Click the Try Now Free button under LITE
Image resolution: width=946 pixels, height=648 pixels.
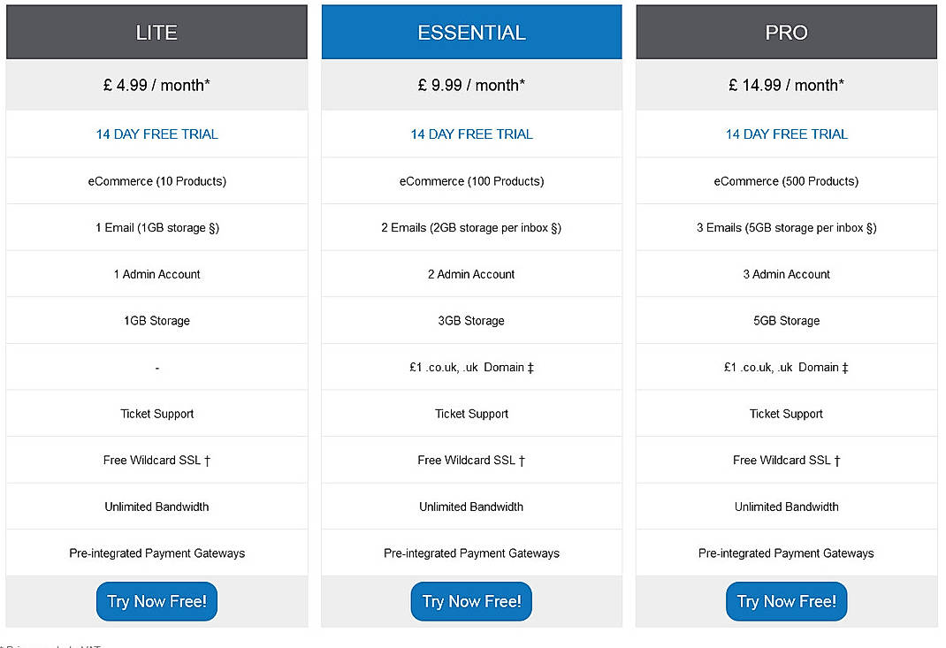(x=156, y=601)
